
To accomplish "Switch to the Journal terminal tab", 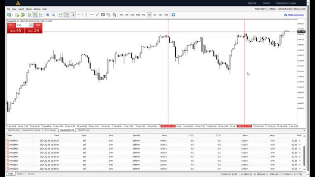I will [x=31, y=174].
